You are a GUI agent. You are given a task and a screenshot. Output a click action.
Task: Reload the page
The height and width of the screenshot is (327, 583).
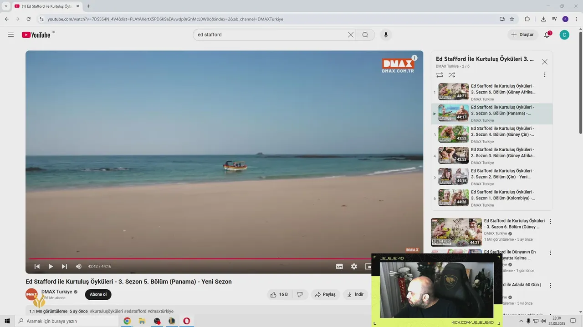pos(28,19)
